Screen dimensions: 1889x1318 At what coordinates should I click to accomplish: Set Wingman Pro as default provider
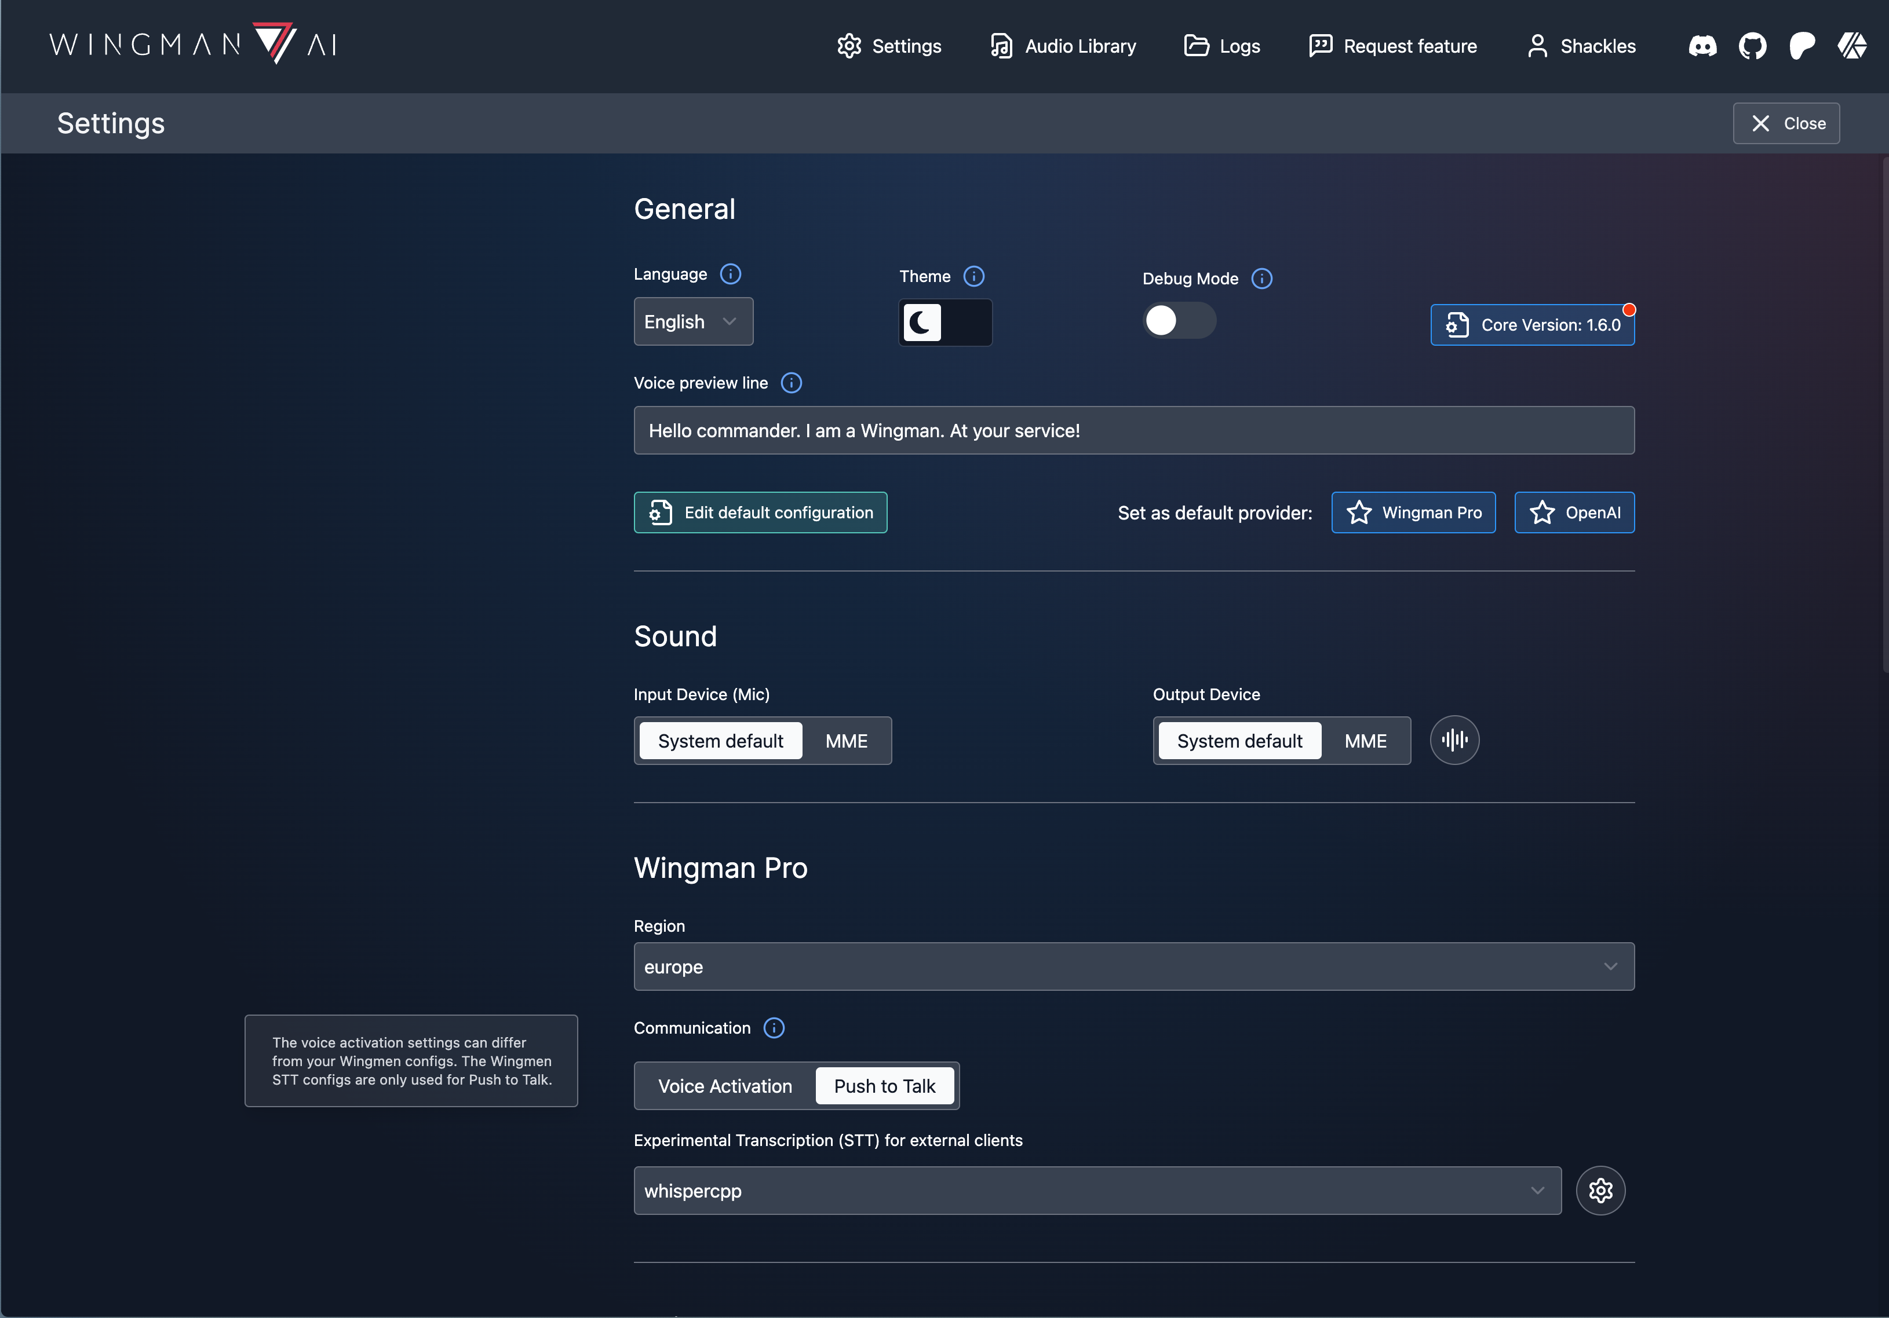coord(1413,512)
